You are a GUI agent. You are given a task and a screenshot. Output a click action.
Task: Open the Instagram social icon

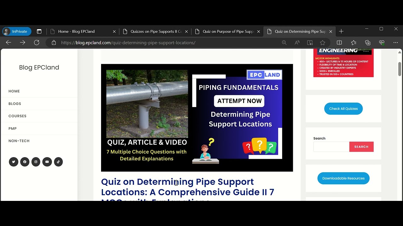(36, 162)
